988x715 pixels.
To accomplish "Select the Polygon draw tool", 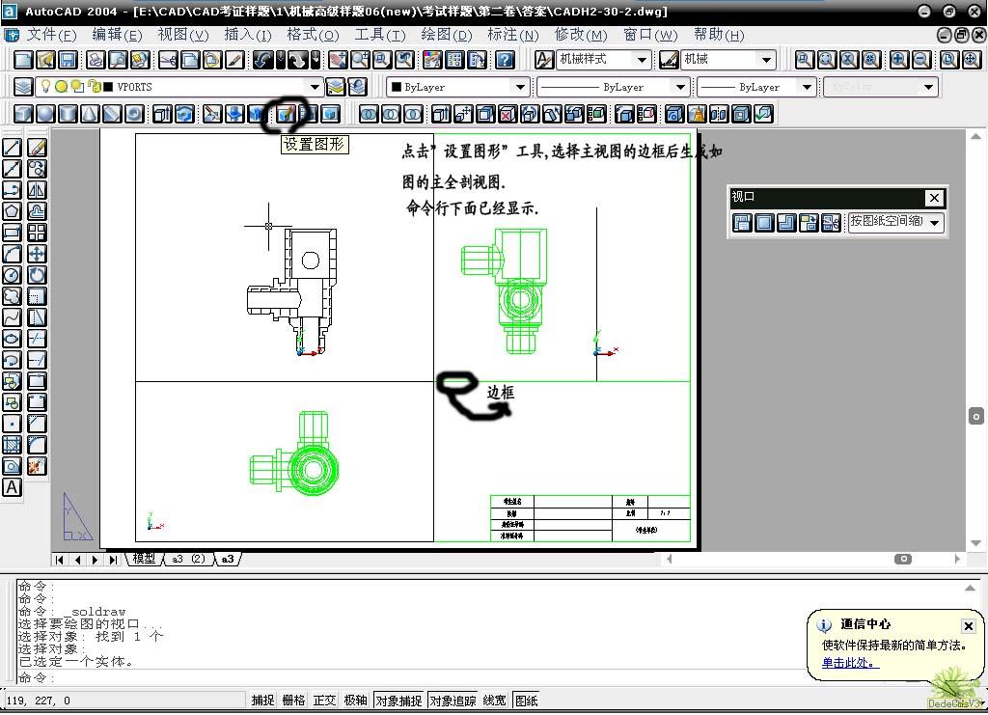I will click(13, 211).
